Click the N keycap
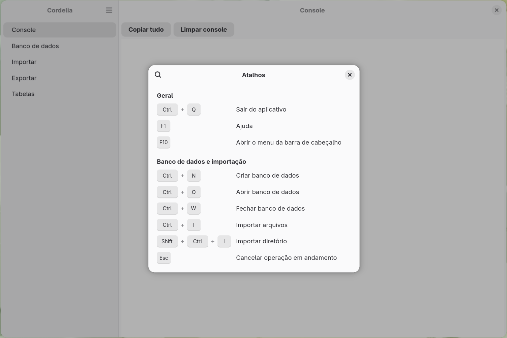The height and width of the screenshot is (338, 507). pos(194,176)
